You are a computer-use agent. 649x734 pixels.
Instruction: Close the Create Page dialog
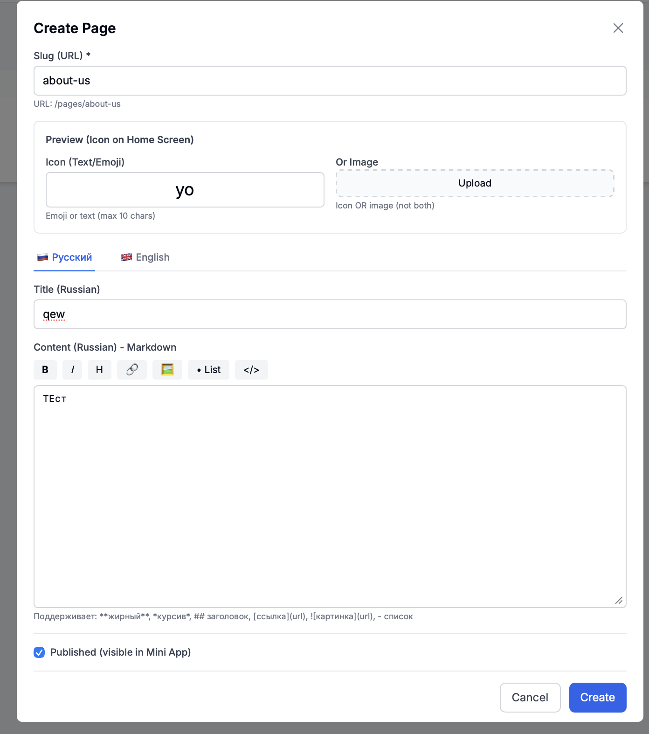click(618, 28)
